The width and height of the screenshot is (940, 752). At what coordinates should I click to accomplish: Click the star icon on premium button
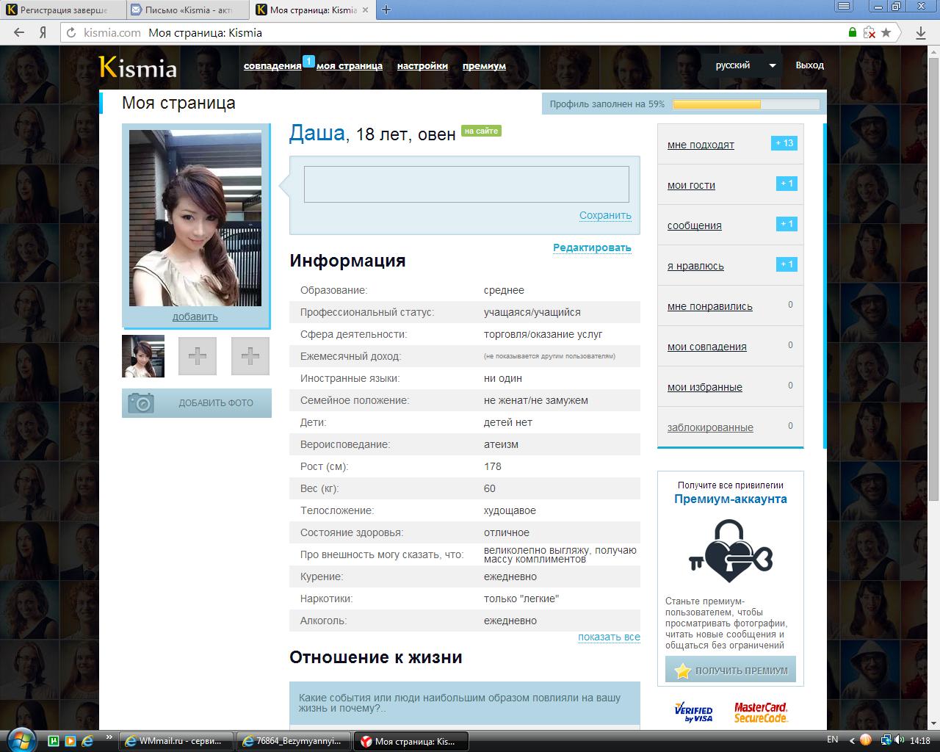tap(683, 670)
